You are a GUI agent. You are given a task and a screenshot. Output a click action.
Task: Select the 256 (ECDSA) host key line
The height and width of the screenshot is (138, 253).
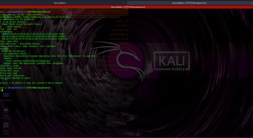[x=34, y=36]
